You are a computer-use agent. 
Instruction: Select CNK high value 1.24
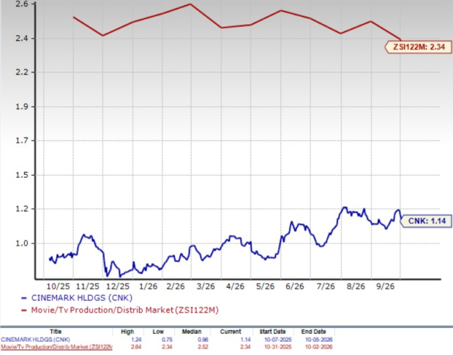[136, 340]
